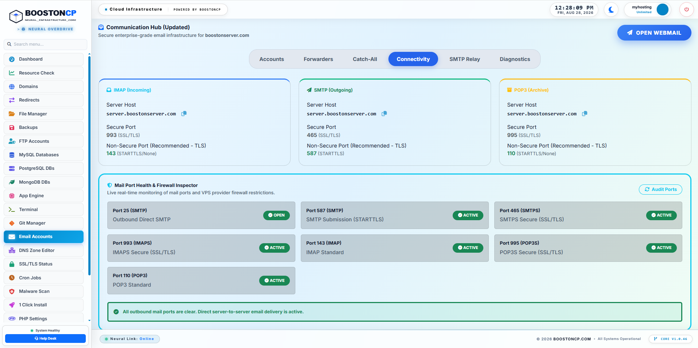
Task: Click the Resource Check chart icon
Action: click(x=12, y=73)
